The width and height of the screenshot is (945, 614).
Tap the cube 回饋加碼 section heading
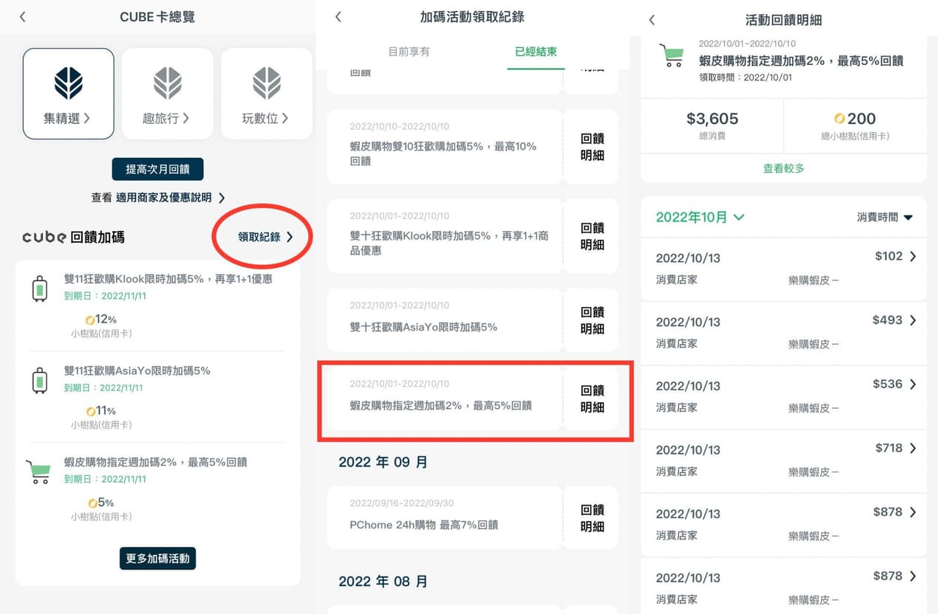73,237
